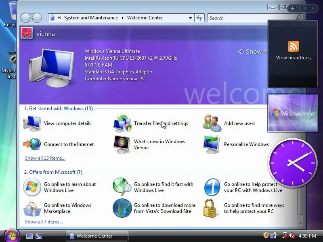
Task: Click Recycle Bin desktop icon
Action: (10, 15)
